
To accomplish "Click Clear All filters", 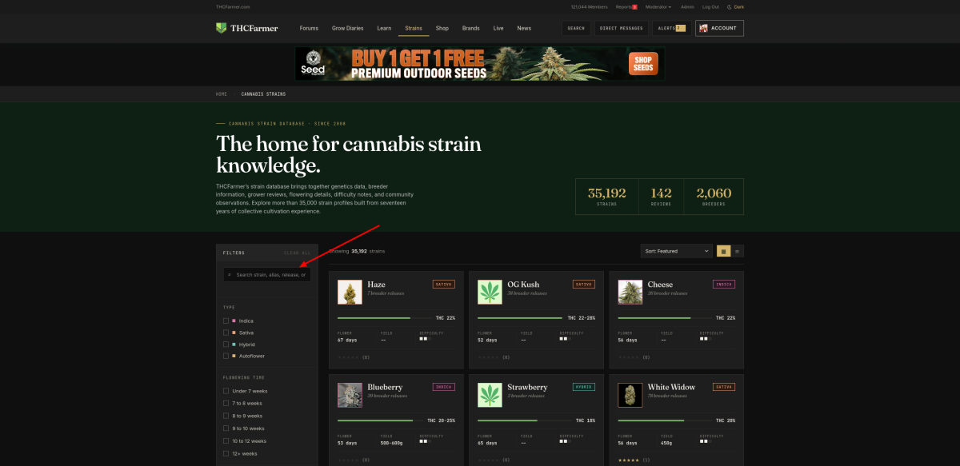I will 297,253.
